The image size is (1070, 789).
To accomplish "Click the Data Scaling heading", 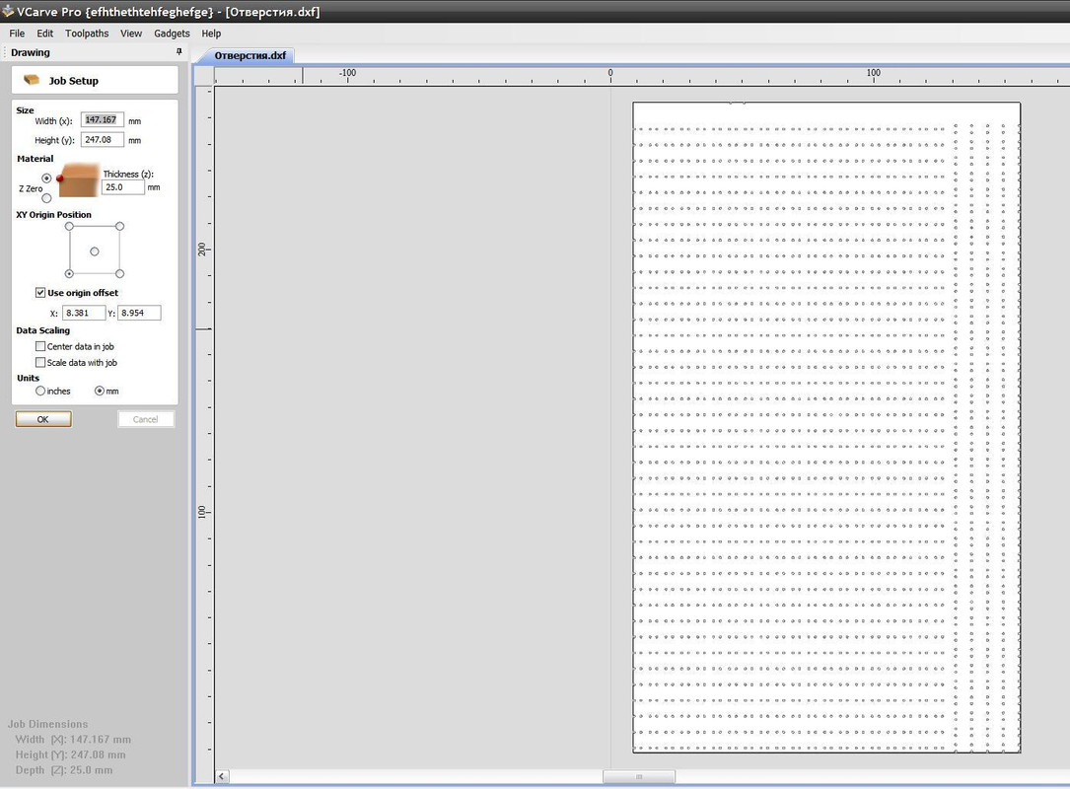I will click(x=43, y=330).
